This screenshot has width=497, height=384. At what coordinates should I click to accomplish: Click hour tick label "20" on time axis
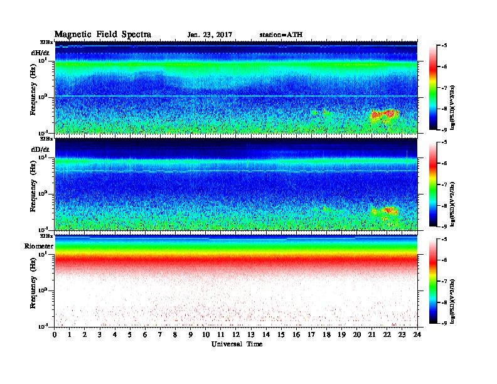tap(356, 335)
